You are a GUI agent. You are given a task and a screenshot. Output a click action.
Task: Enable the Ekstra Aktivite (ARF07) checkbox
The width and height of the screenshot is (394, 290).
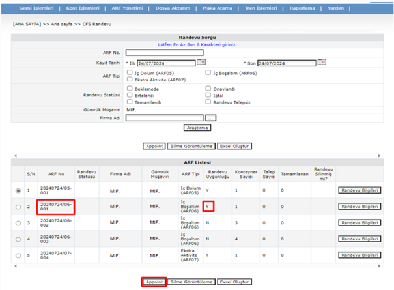point(130,79)
